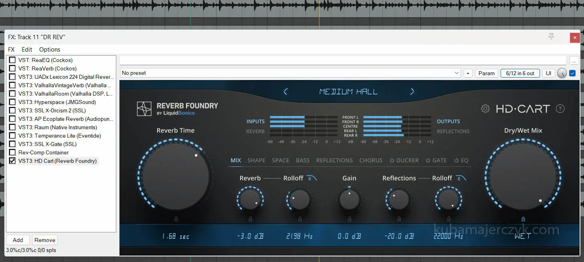Click the lock icon under Dry/Wet Mix
584x262 pixels.
click(x=523, y=219)
